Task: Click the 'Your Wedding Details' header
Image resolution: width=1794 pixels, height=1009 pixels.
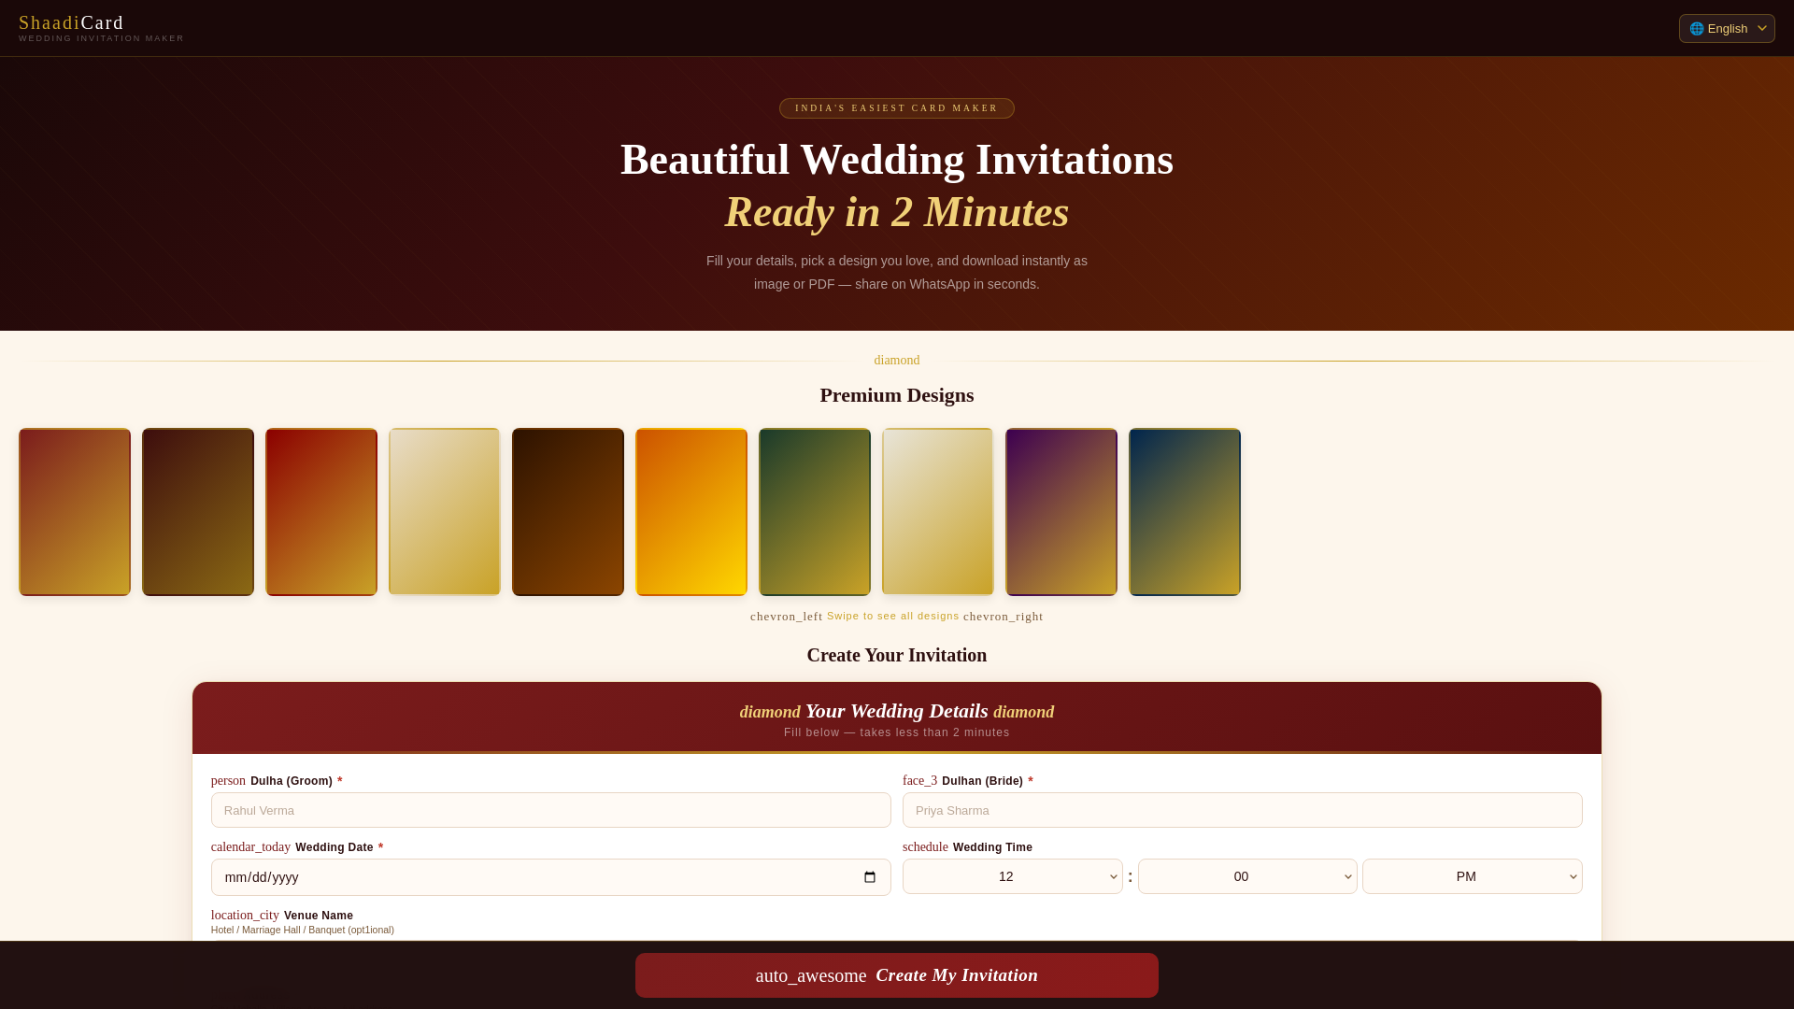Action: (x=897, y=711)
